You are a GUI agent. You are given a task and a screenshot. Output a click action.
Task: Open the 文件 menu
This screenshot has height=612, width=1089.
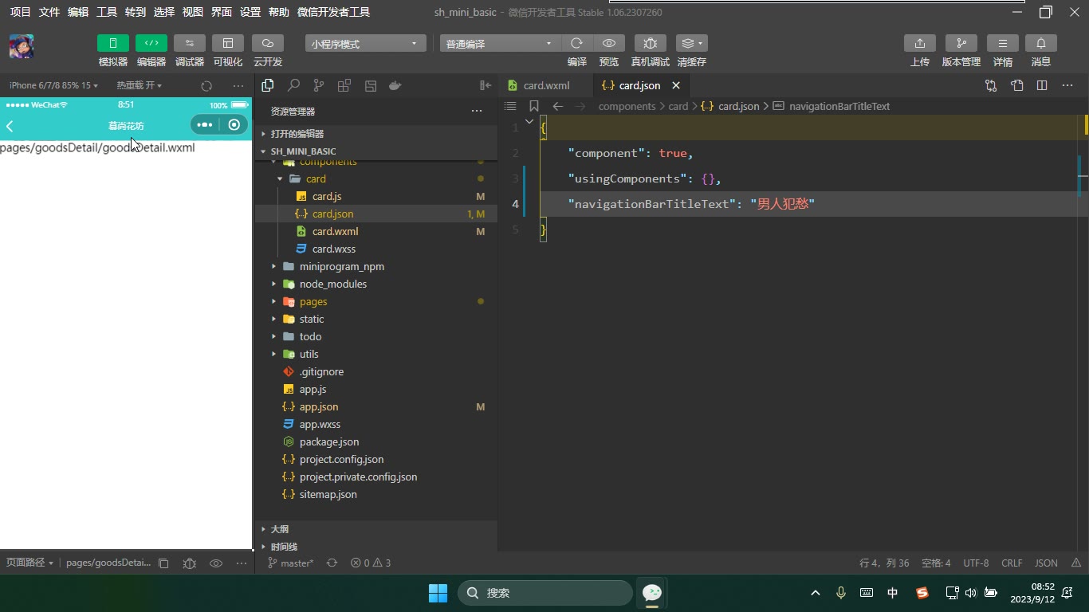tap(49, 12)
